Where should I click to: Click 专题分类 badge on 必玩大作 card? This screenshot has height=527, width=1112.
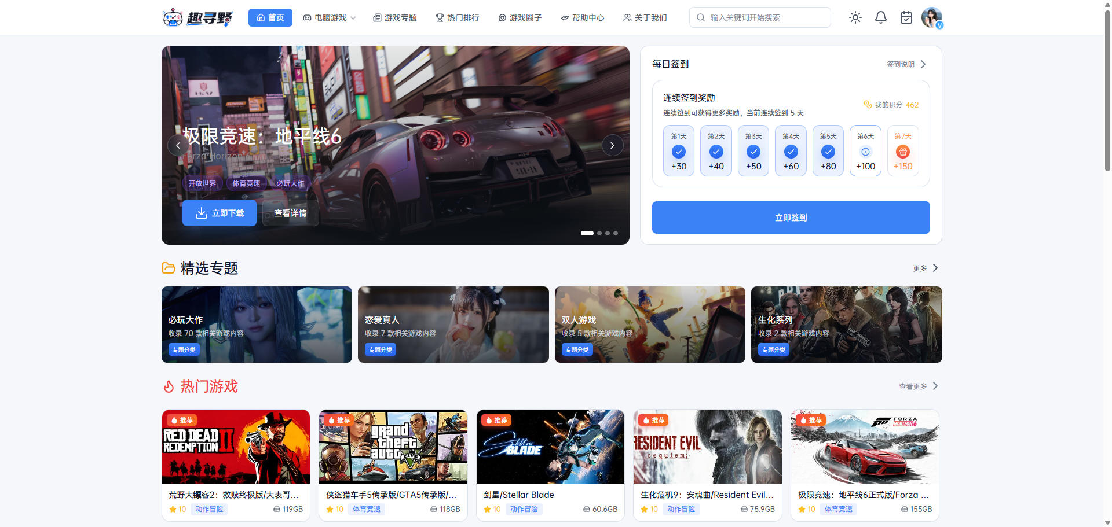click(184, 349)
